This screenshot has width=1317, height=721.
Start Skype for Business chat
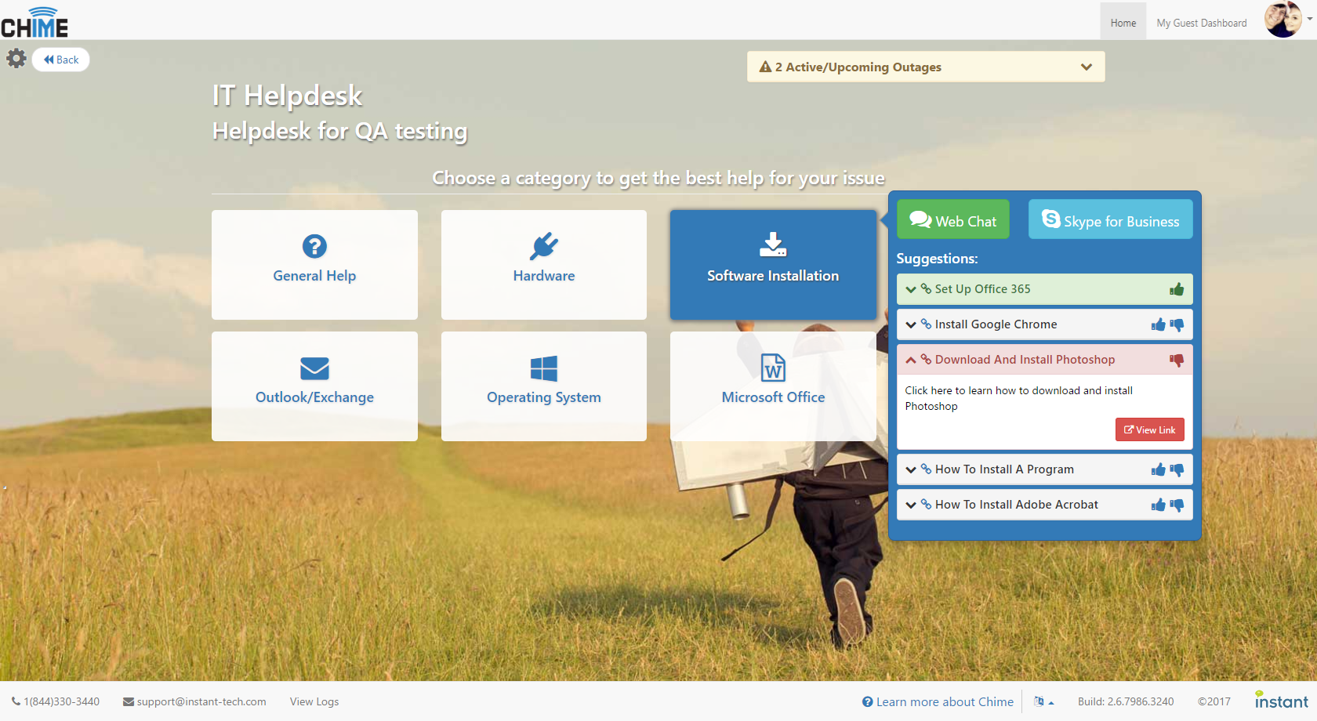point(1110,219)
